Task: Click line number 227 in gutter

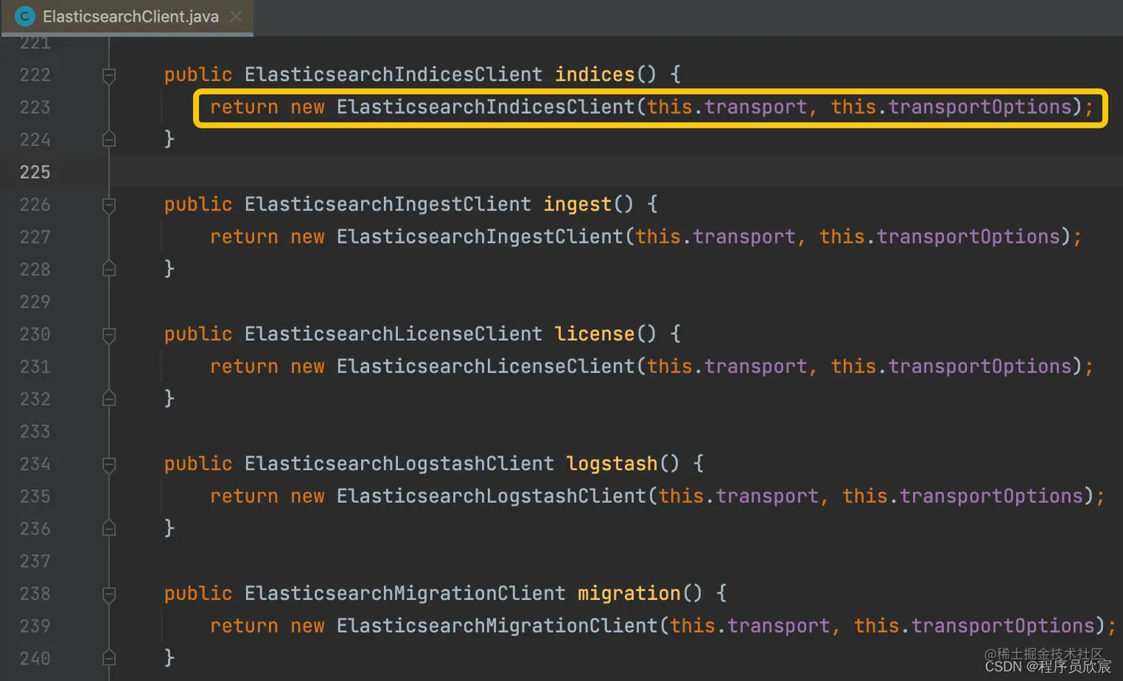Action: click(x=35, y=237)
